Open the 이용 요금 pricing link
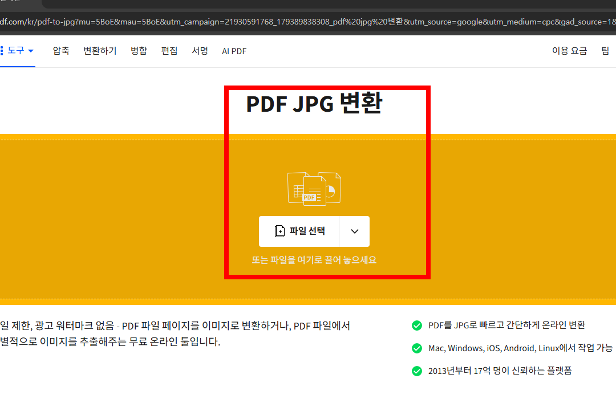Image resolution: width=616 pixels, height=415 pixels. point(569,50)
